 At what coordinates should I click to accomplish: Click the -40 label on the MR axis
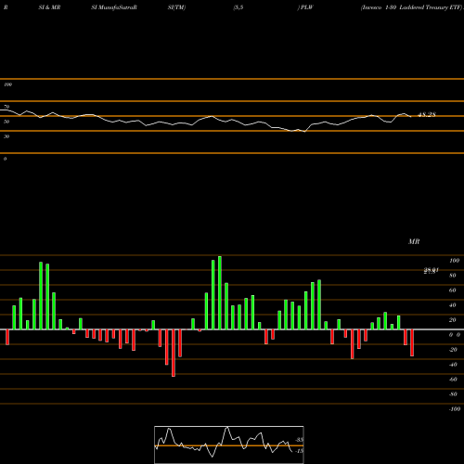tap(453, 365)
